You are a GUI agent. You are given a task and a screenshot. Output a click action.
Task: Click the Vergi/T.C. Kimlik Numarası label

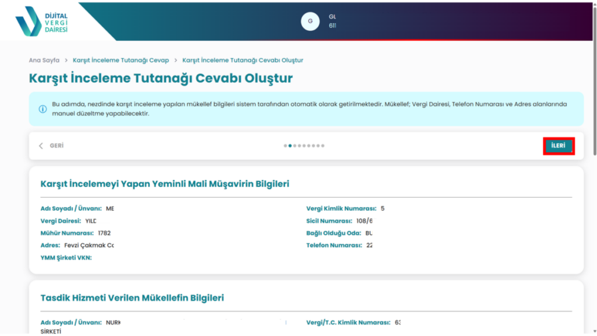pos(349,323)
